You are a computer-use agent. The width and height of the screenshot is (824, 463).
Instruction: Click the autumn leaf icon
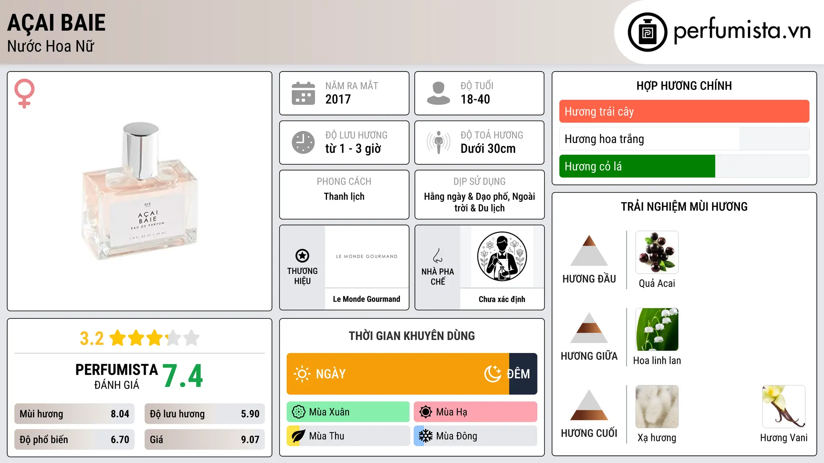pyautogui.click(x=299, y=436)
